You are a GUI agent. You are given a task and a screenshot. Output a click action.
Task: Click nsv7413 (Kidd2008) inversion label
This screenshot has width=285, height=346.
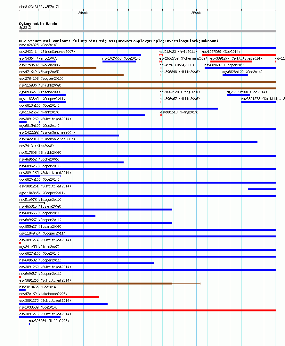pyautogui.click(x=37, y=146)
